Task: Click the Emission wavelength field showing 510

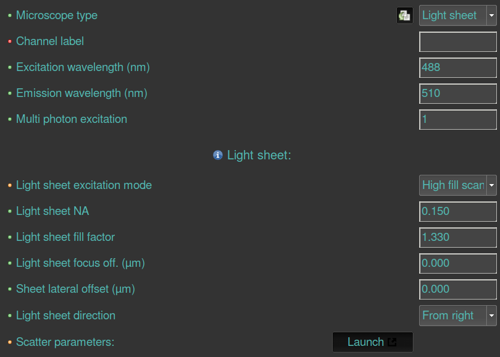Action: click(x=457, y=93)
